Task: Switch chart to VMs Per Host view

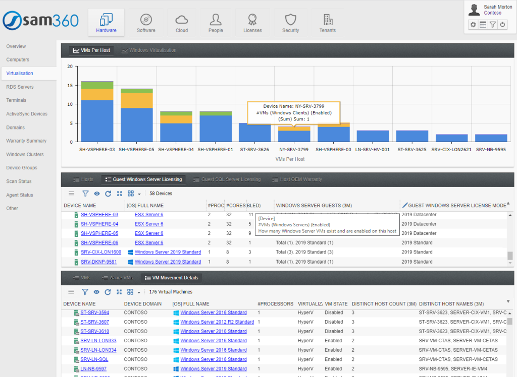Action: (x=91, y=50)
